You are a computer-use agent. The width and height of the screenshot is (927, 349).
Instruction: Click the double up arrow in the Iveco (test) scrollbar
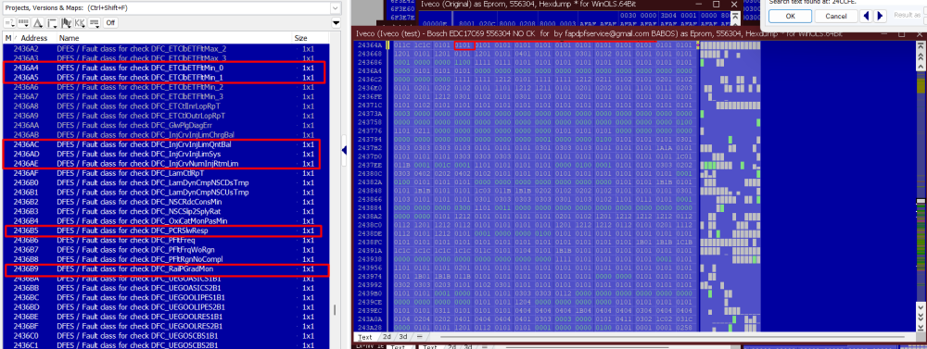click(x=921, y=56)
